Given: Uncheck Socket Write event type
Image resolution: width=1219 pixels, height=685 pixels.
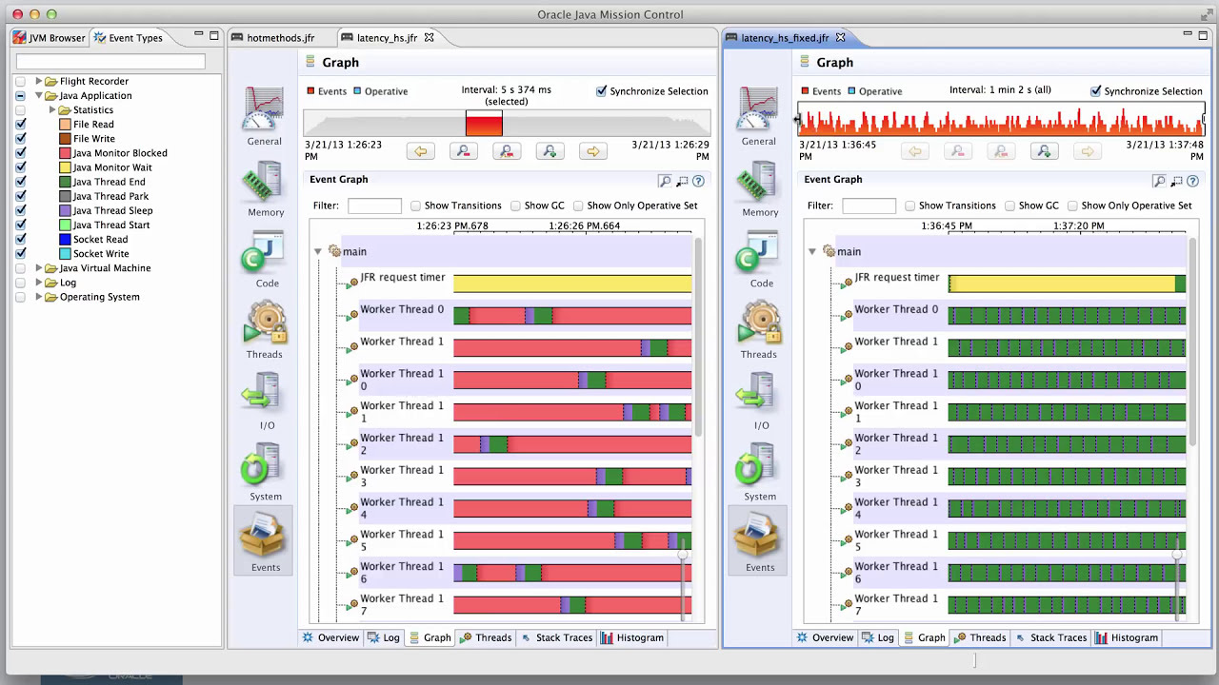Looking at the screenshot, I should coord(21,254).
